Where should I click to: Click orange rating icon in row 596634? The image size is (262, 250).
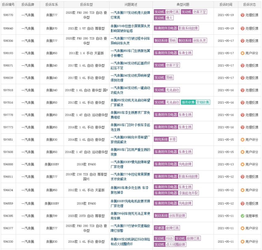pos(242,190)
